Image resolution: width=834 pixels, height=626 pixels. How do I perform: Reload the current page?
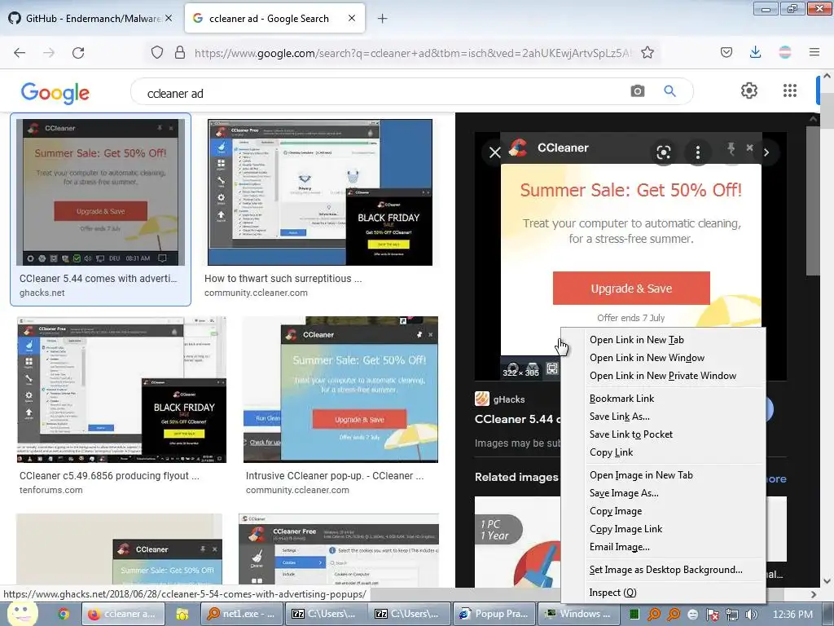(x=78, y=53)
